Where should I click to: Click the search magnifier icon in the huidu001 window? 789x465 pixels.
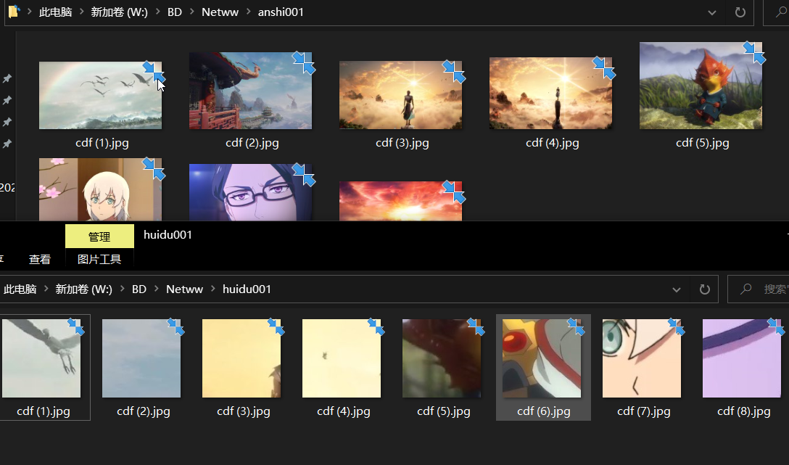coord(745,289)
